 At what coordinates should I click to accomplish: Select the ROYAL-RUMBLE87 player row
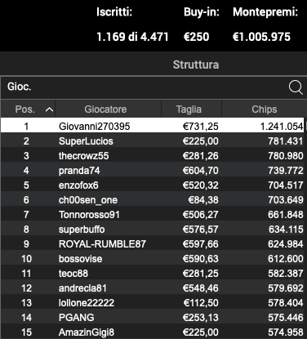153,243
